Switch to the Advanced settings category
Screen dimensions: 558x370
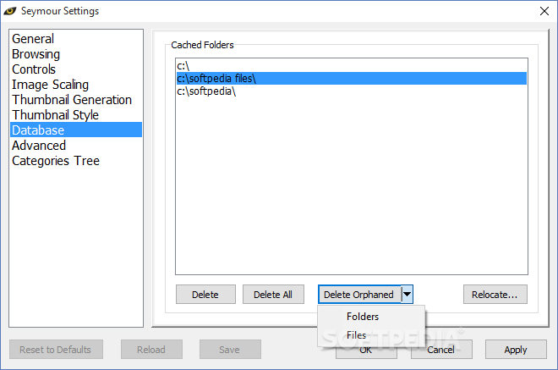pos(39,146)
